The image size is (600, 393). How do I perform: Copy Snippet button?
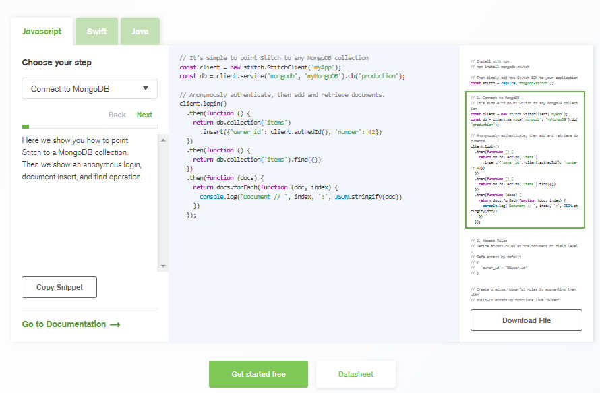pos(59,287)
